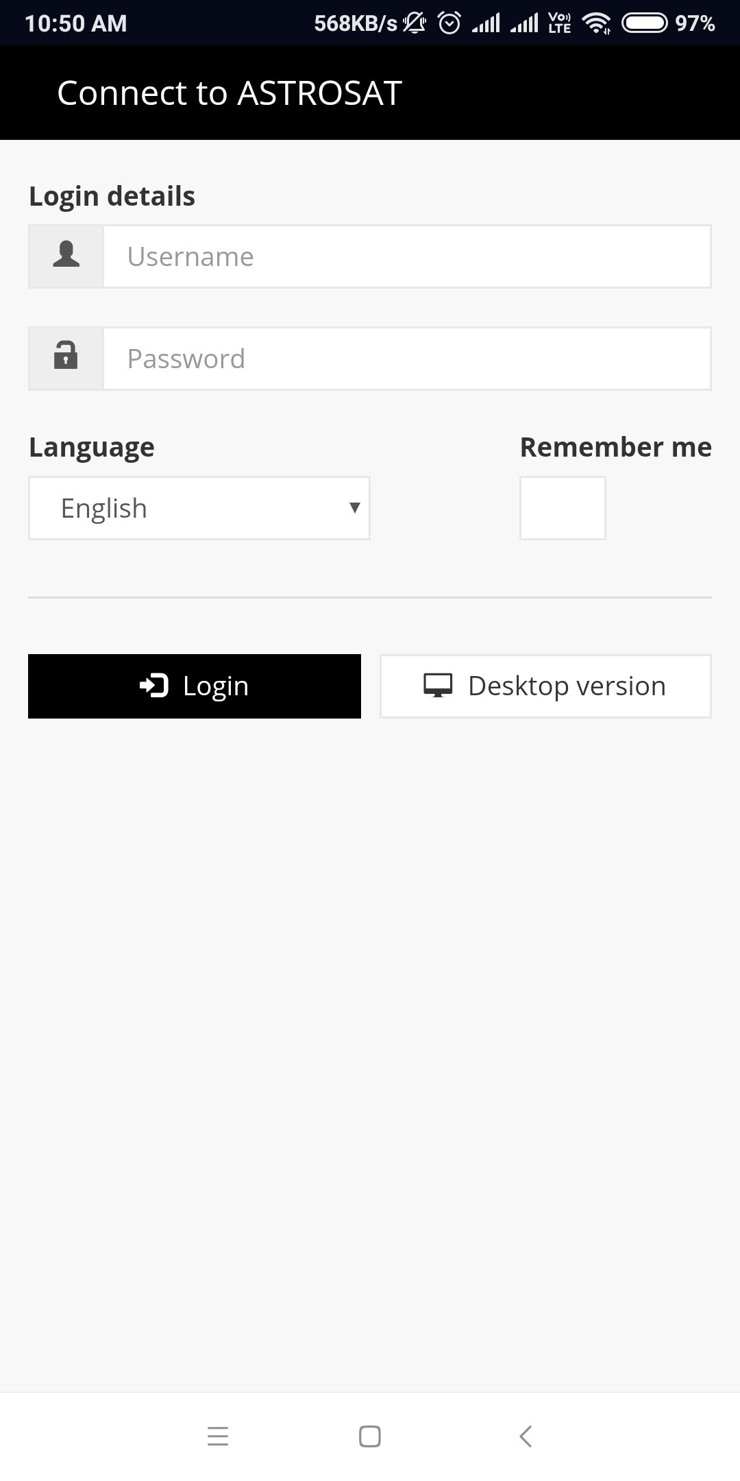Tap the Android recent apps menu icon

[x=218, y=1436]
